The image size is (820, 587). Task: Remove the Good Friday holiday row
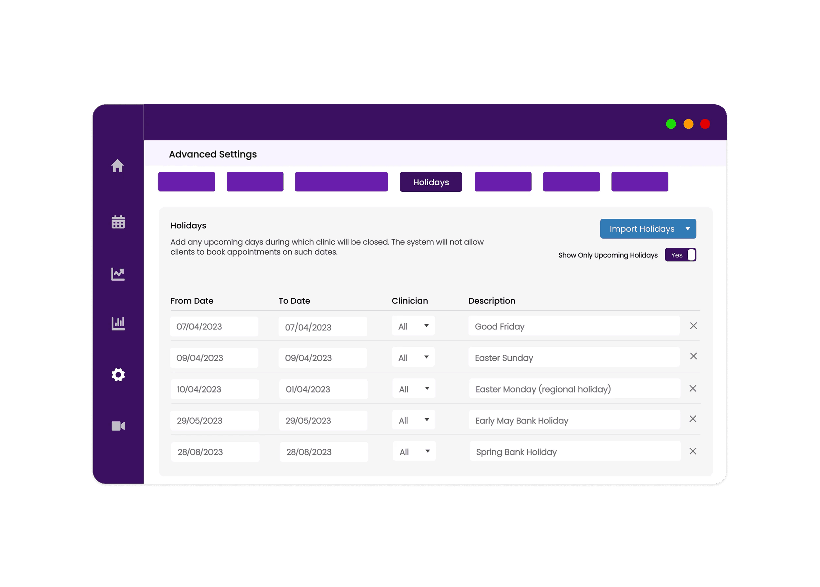[x=693, y=326]
